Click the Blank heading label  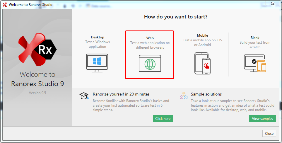pos(255,38)
